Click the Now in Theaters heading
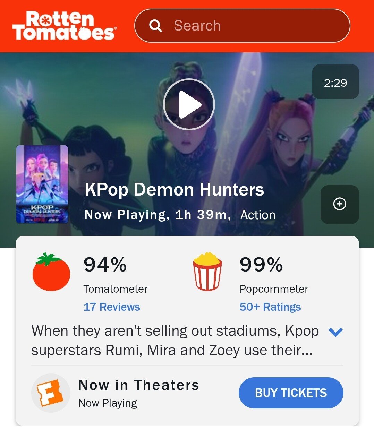The height and width of the screenshot is (439, 374). coord(139,385)
